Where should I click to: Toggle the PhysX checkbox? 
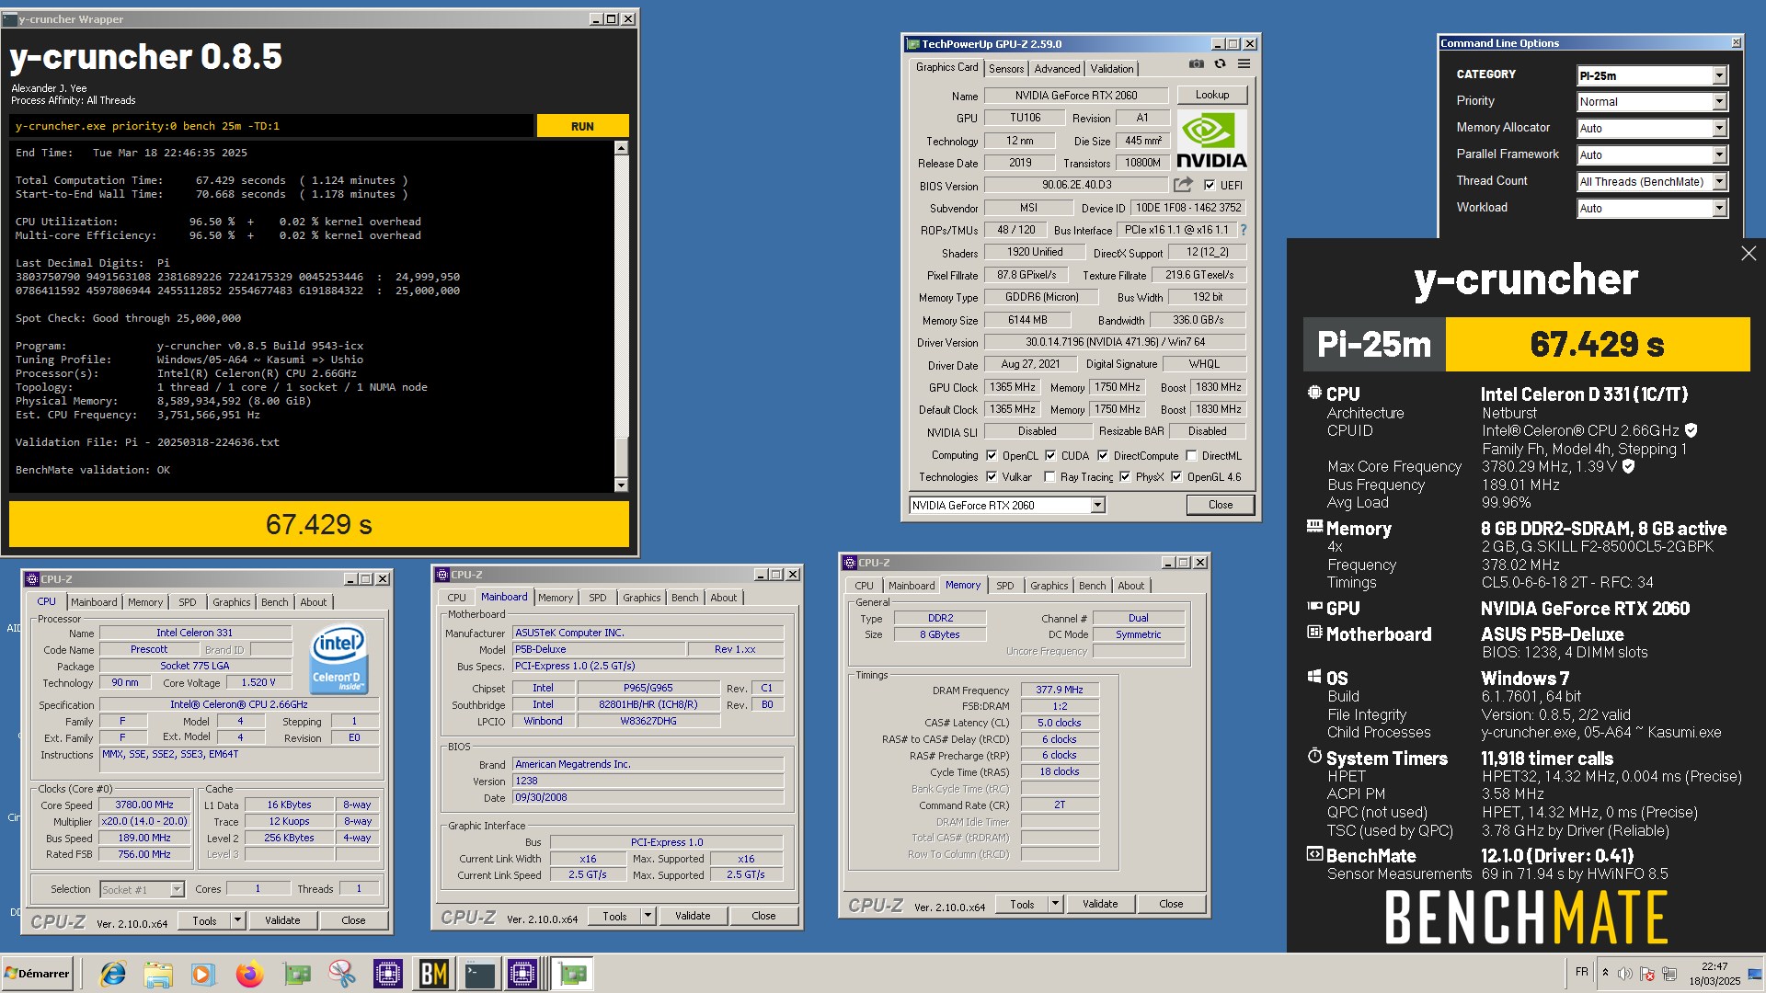click(x=1125, y=476)
